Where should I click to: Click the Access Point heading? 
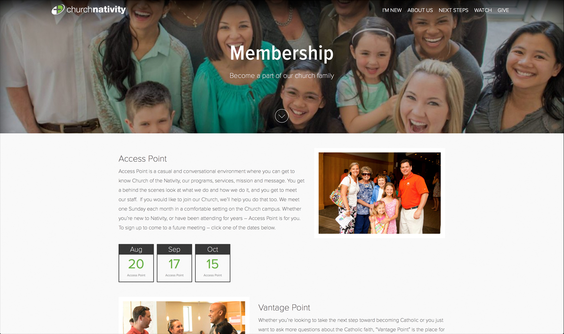point(143,159)
